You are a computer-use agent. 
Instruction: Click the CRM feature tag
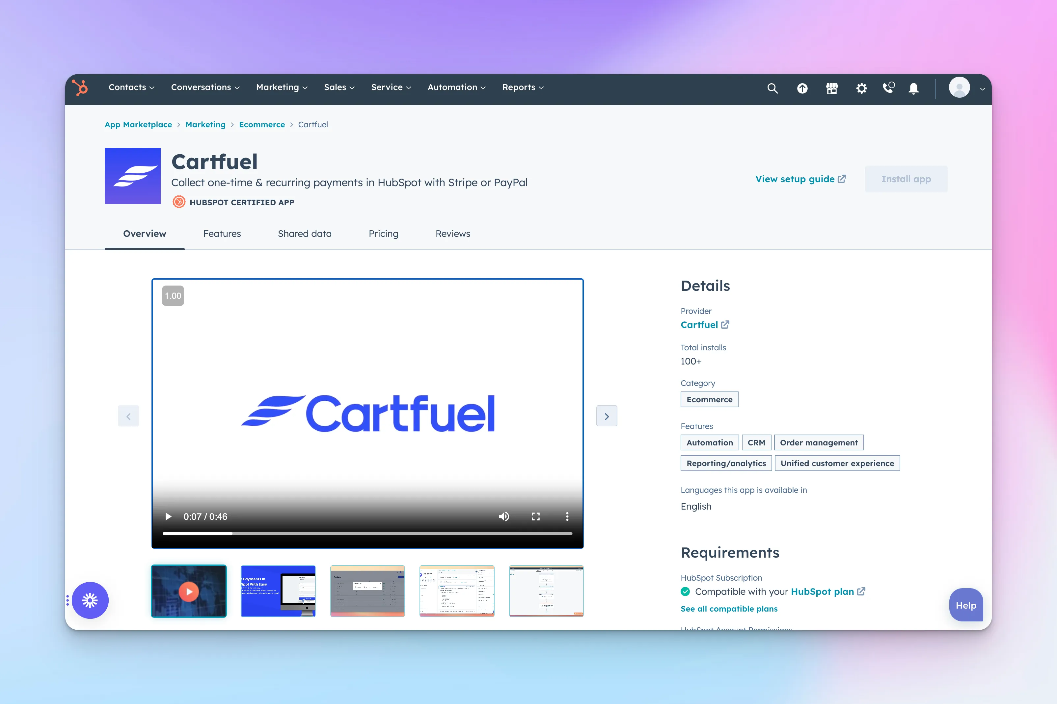click(x=756, y=443)
